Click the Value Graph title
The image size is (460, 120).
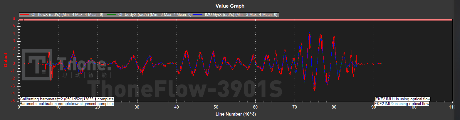(x=230, y=6)
